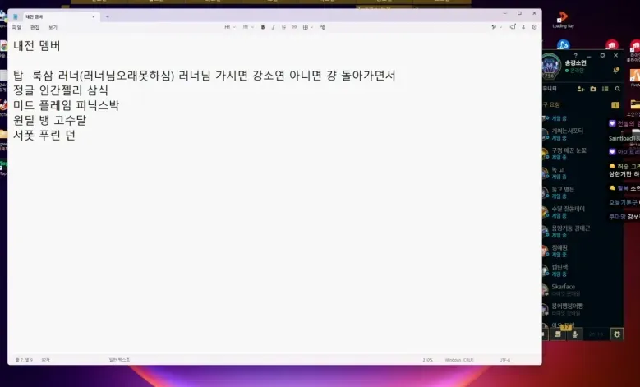The image size is (640, 387).
Task: Open the 보기 menu in Notepad
Action: click(53, 27)
